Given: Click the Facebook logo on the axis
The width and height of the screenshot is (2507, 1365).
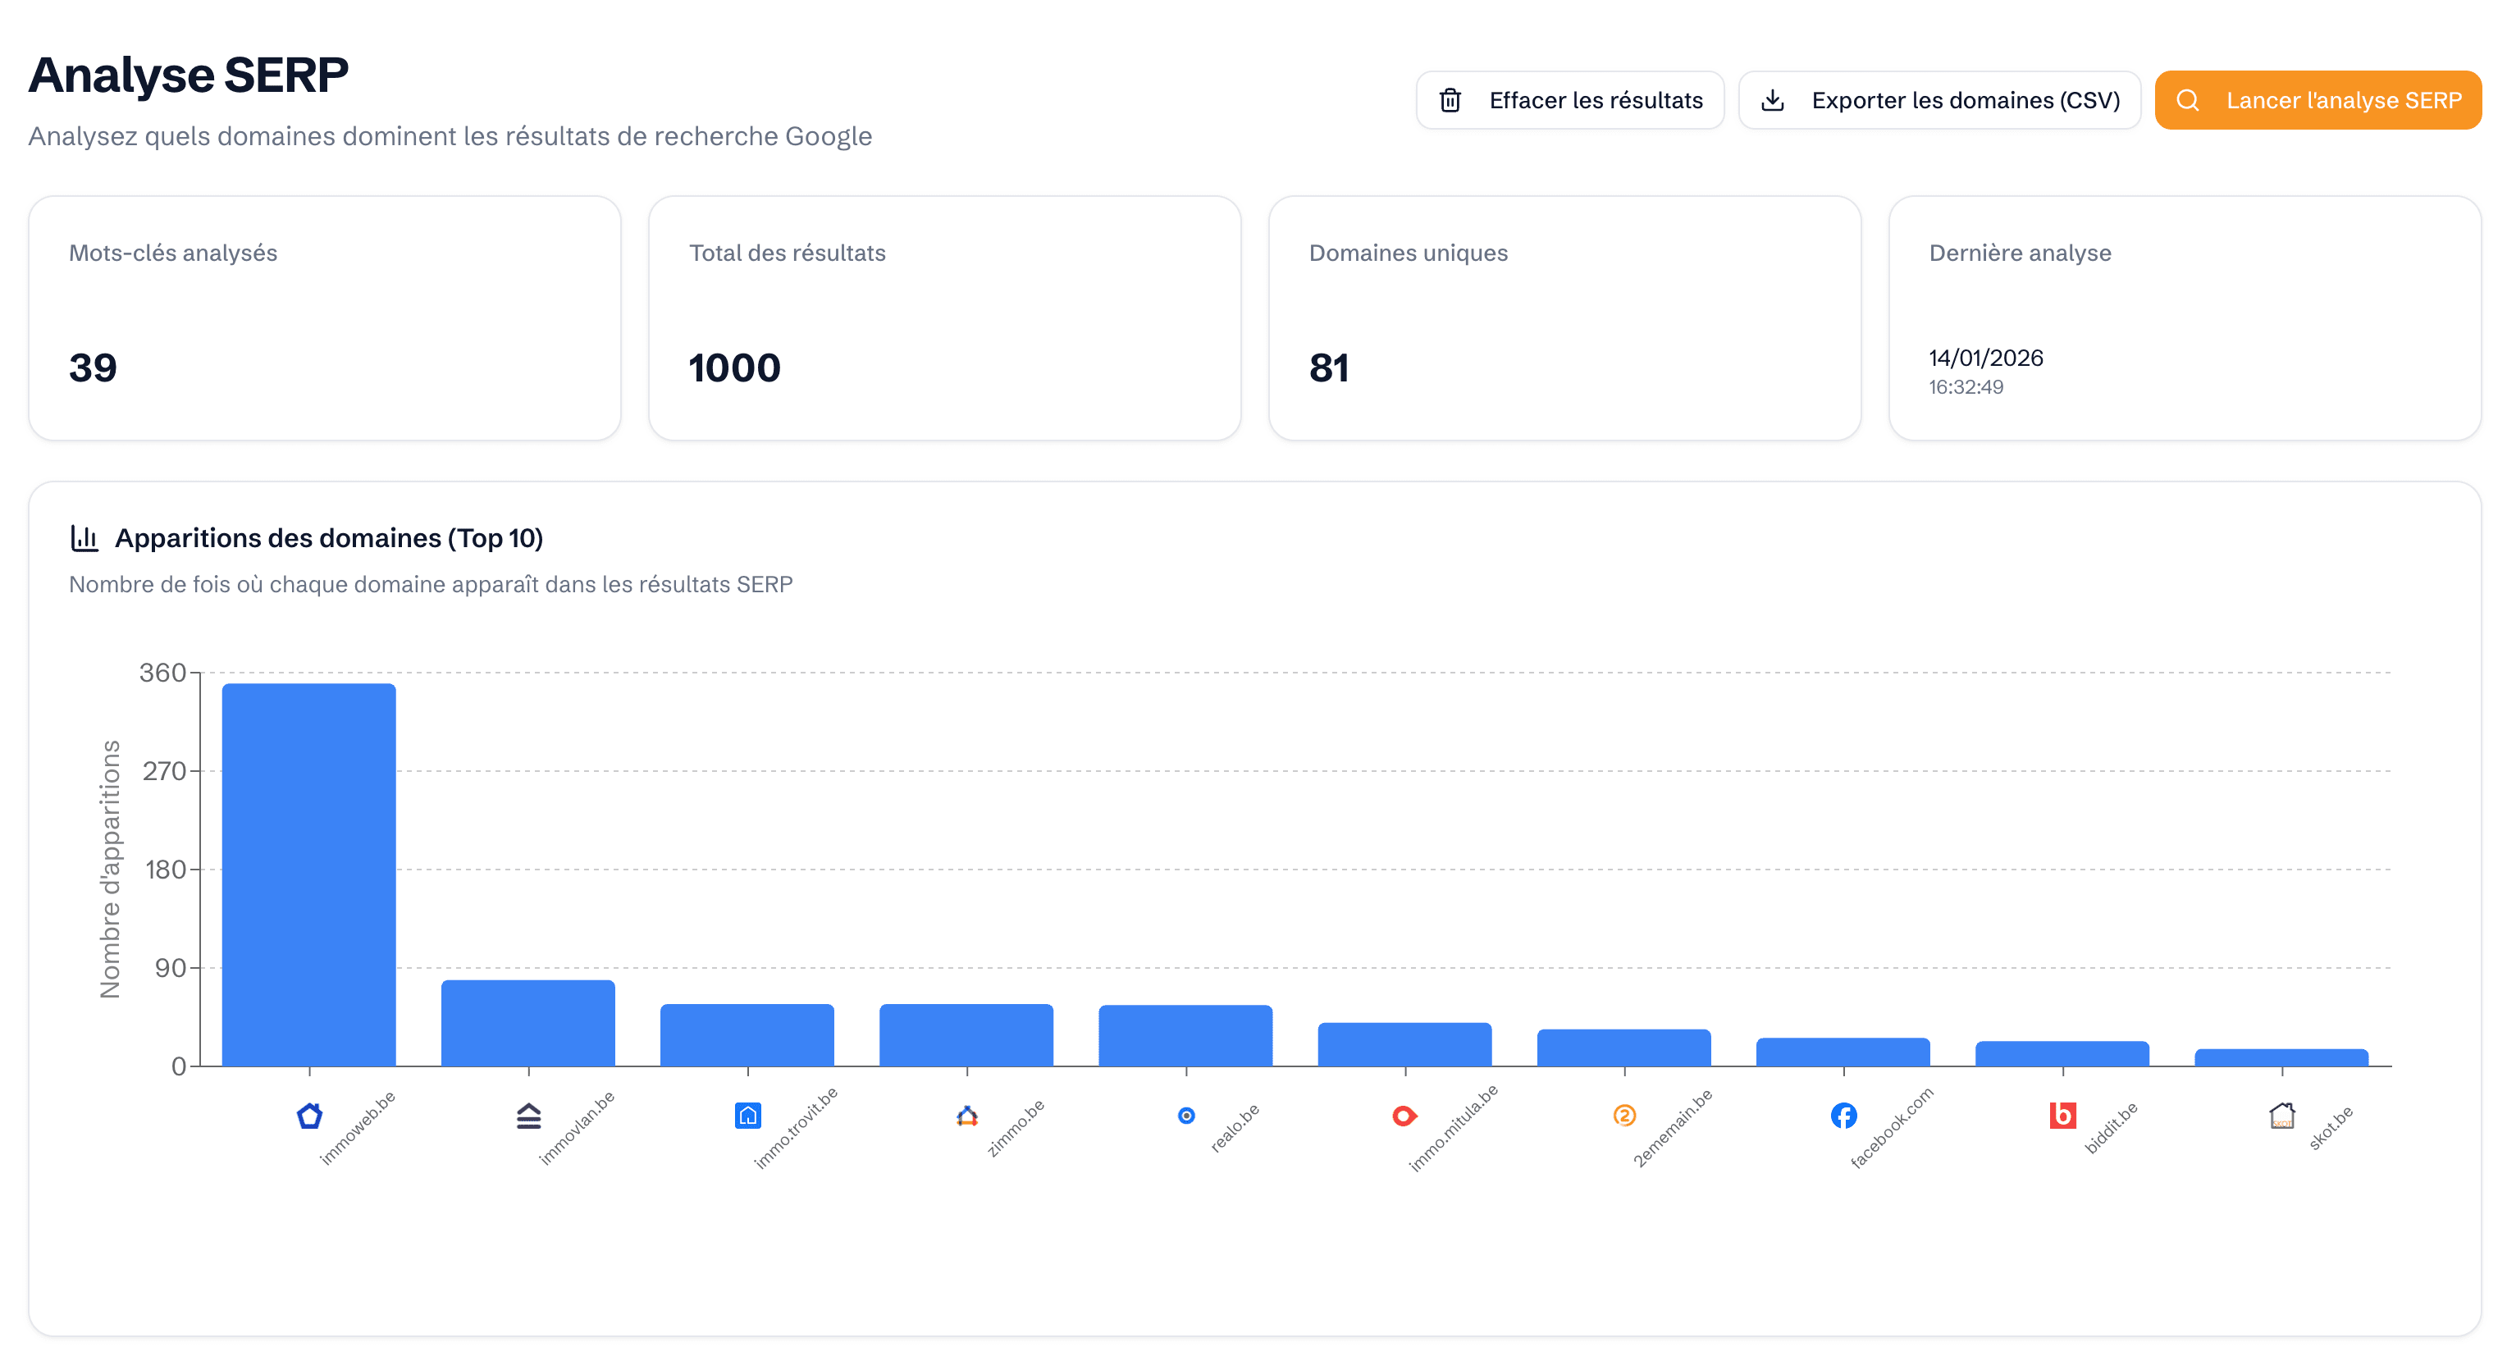Looking at the screenshot, I should pos(1843,1116).
